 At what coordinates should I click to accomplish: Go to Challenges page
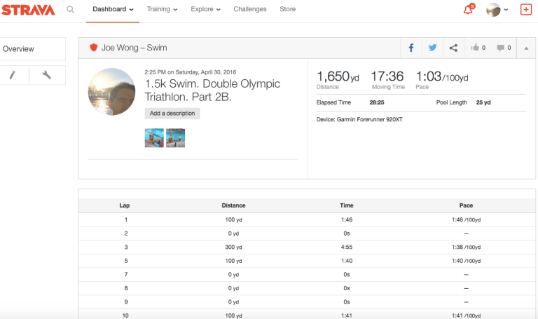coord(249,10)
